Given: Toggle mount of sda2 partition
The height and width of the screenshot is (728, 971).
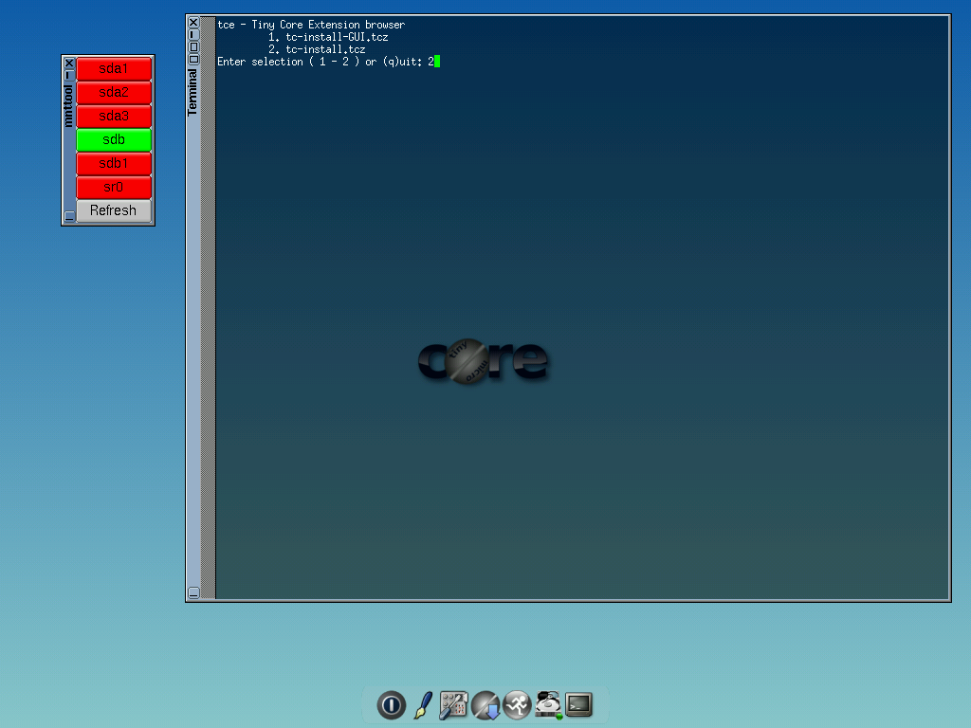Looking at the screenshot, I should click(x=114, y=92).
